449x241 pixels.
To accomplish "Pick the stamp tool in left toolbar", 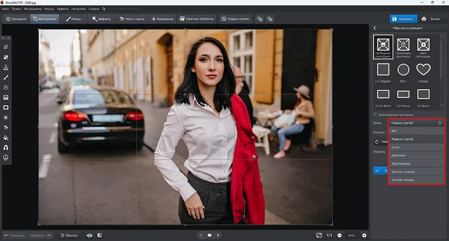I will (x=6, y=68).
